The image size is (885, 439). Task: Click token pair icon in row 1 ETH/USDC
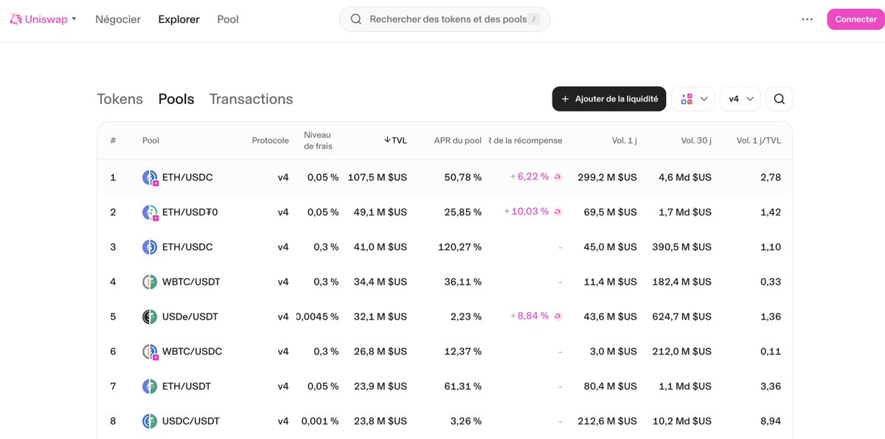pos(150,178)
